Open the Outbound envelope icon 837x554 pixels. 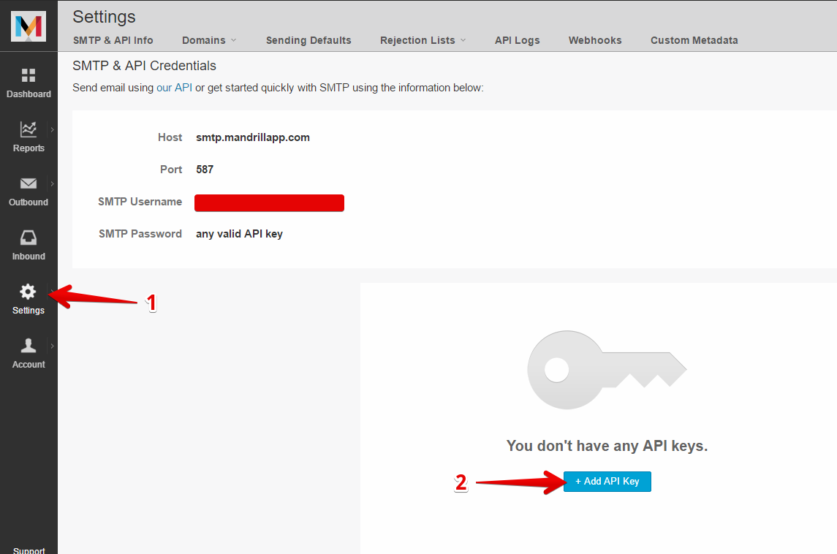point(29,183)
